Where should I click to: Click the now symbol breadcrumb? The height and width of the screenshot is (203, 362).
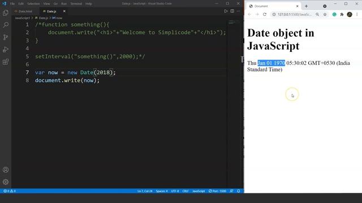point(57,18)
